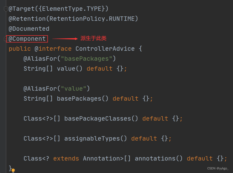Click the red Chinese annotation text
This screenshot has width=233, height=173.
[x=94, y=38]
